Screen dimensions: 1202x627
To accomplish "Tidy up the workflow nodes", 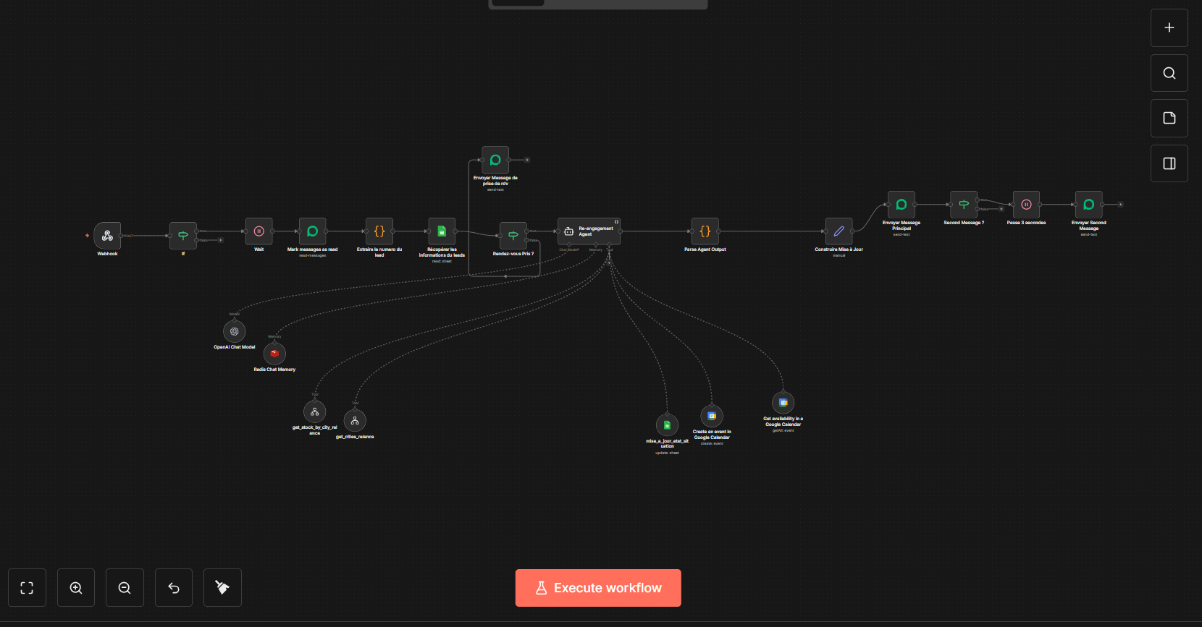I will [x=222, y=588].
